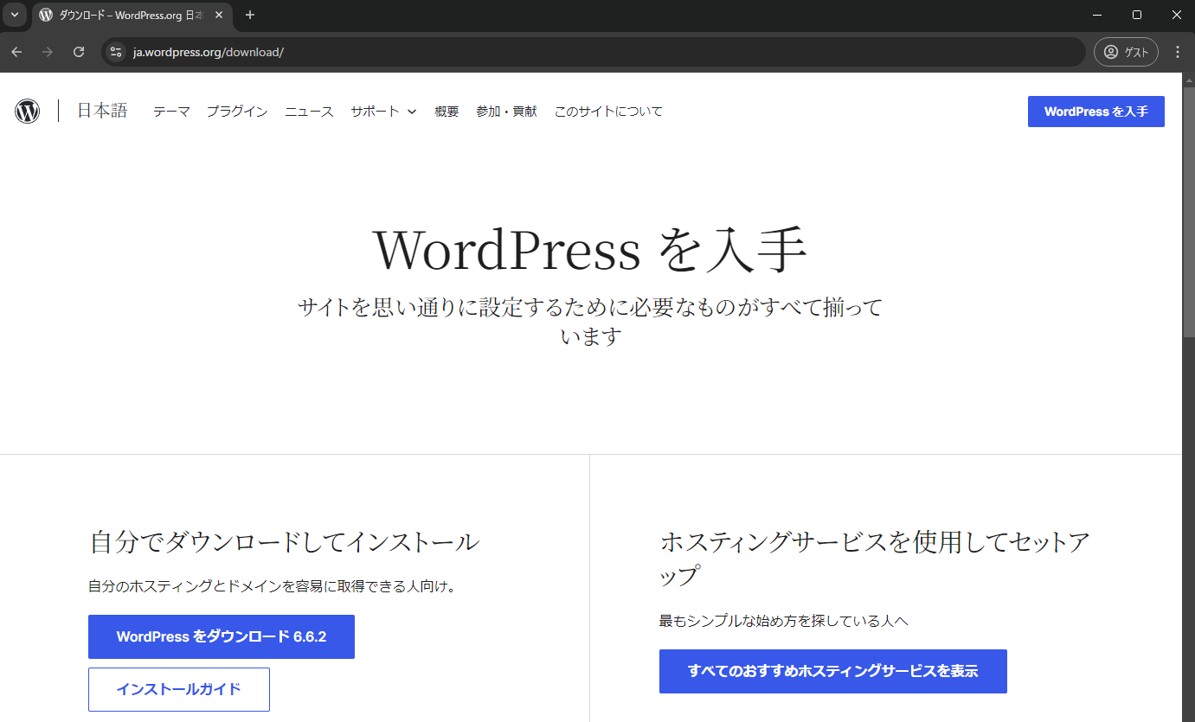The height and width of the screenshot is (722, 1195).
Task: Open the Chrome three-dot menu
Action: (x=1177, y=52)
